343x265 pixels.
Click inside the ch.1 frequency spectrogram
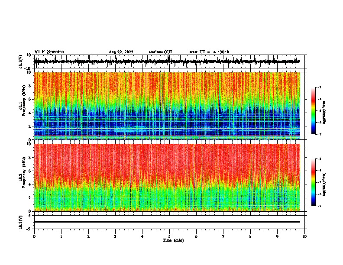(x=167, y=106)
